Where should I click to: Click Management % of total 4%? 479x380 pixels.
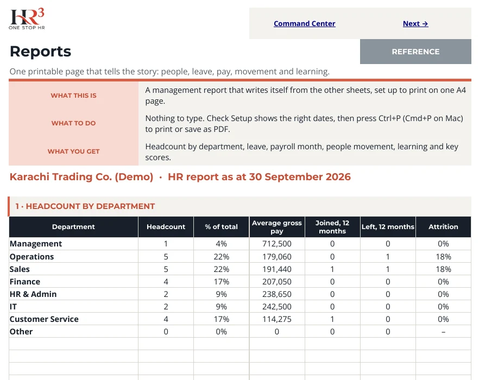click(x=221, y=244)
